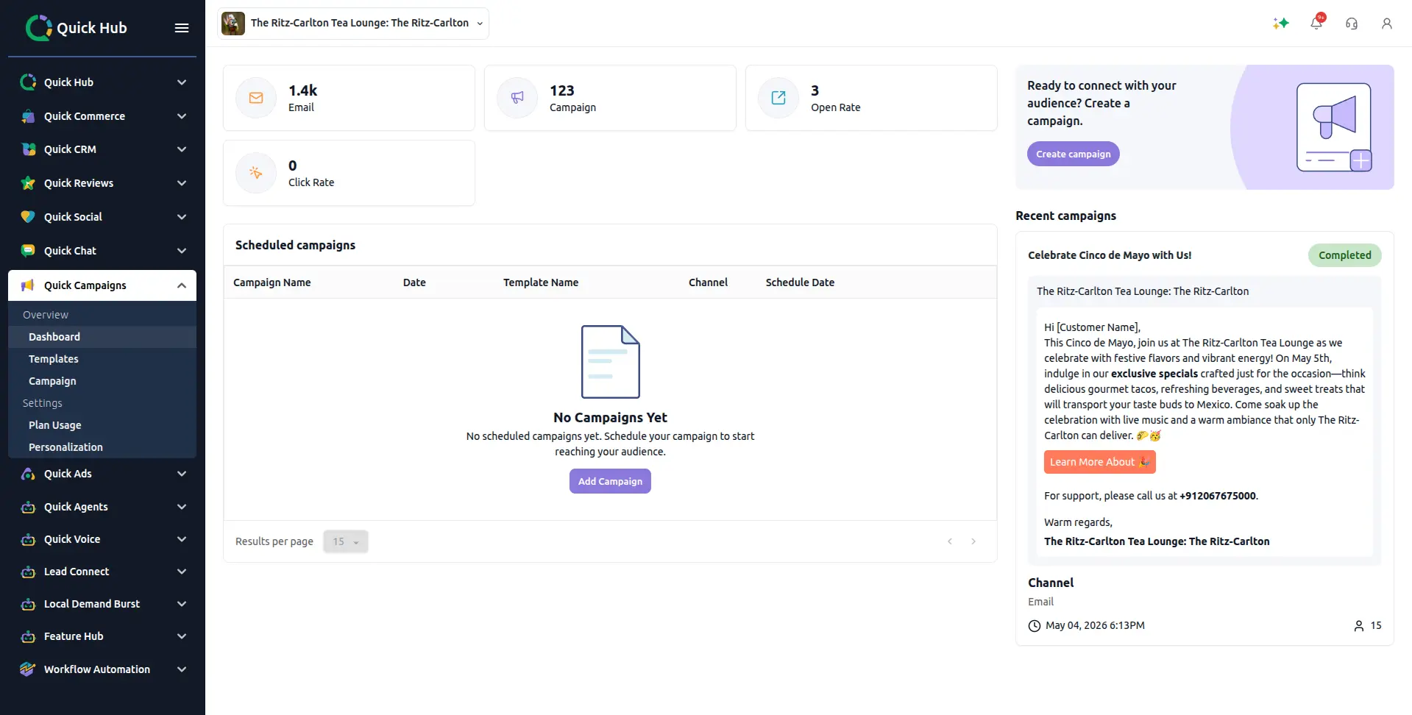Viewport: 1412px width, 715px height.
Task: Click the Quick Hub sidebar icon
Action: [x=28, y=82]
